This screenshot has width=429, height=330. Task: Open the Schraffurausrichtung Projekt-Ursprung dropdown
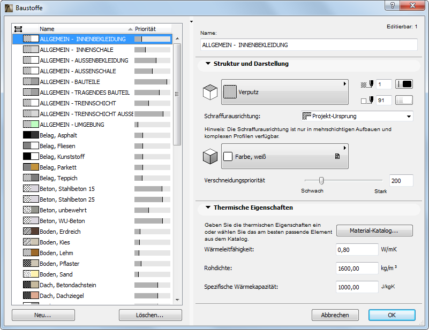click(357, 116)
